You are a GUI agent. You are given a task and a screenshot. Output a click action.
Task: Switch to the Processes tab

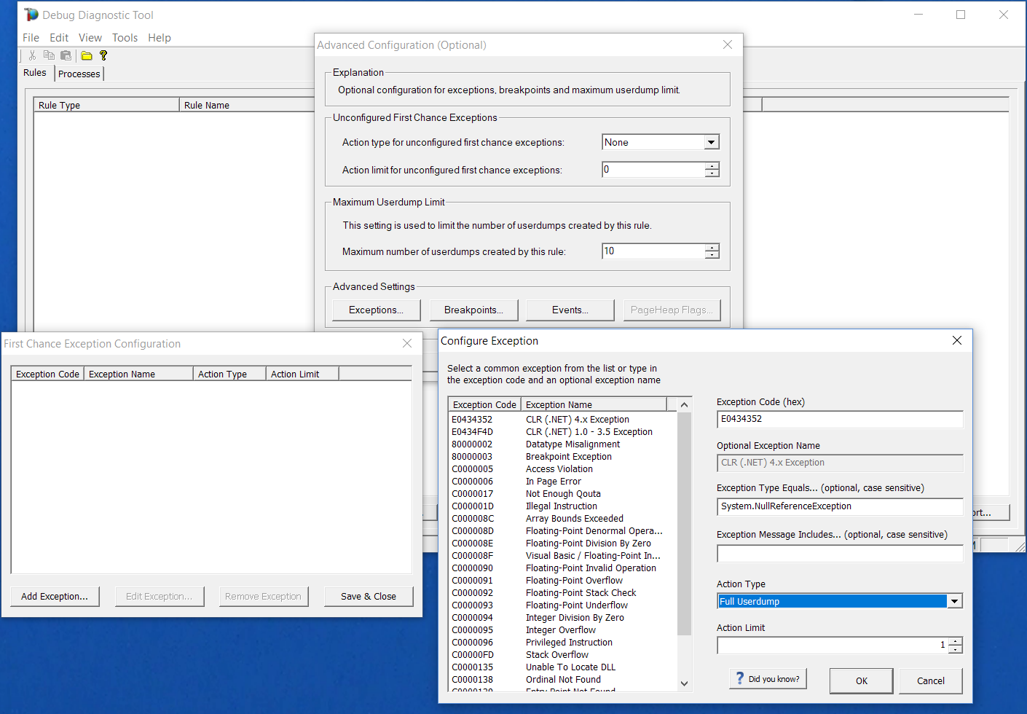[x=79, y=74]
